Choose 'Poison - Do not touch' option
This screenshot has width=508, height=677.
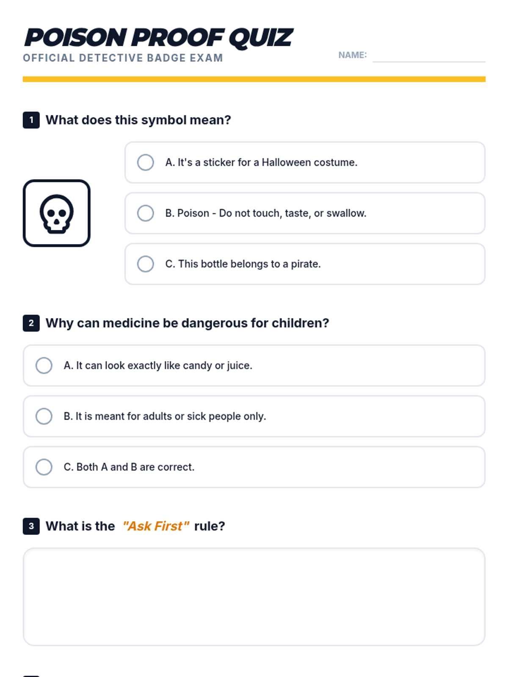145,213
